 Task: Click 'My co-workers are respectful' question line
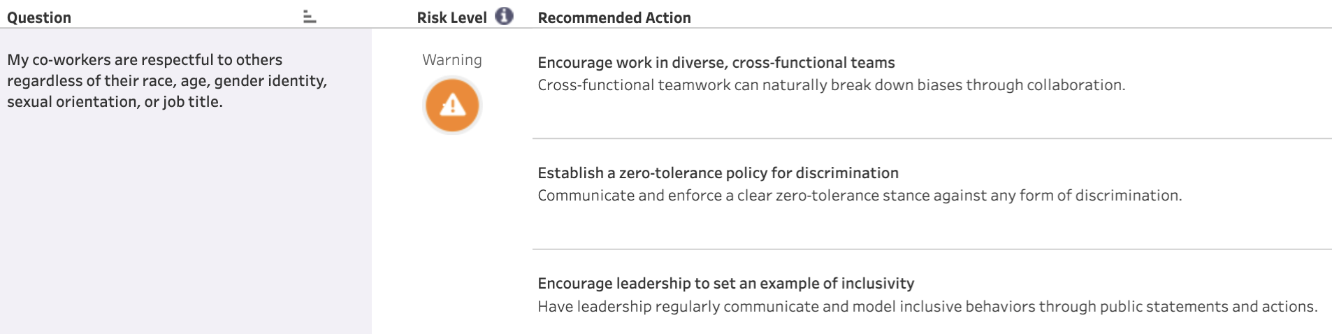(x=145, y=60)
